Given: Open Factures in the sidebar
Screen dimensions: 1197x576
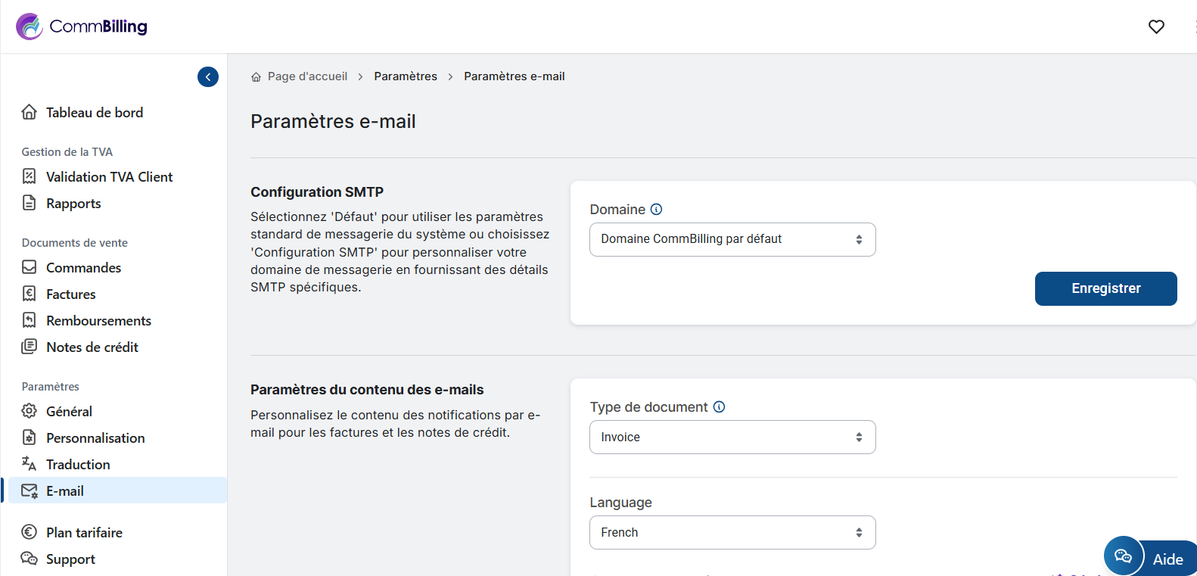Looking at the screenshot, I should coord(70,294).
